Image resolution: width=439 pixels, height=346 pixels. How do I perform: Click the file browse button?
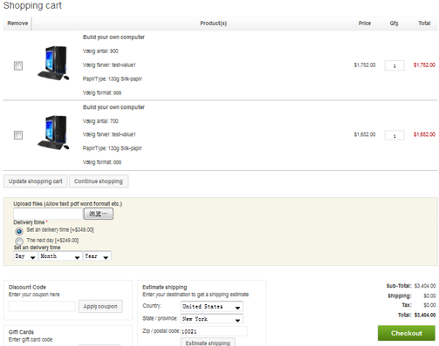tap(99, 214)
